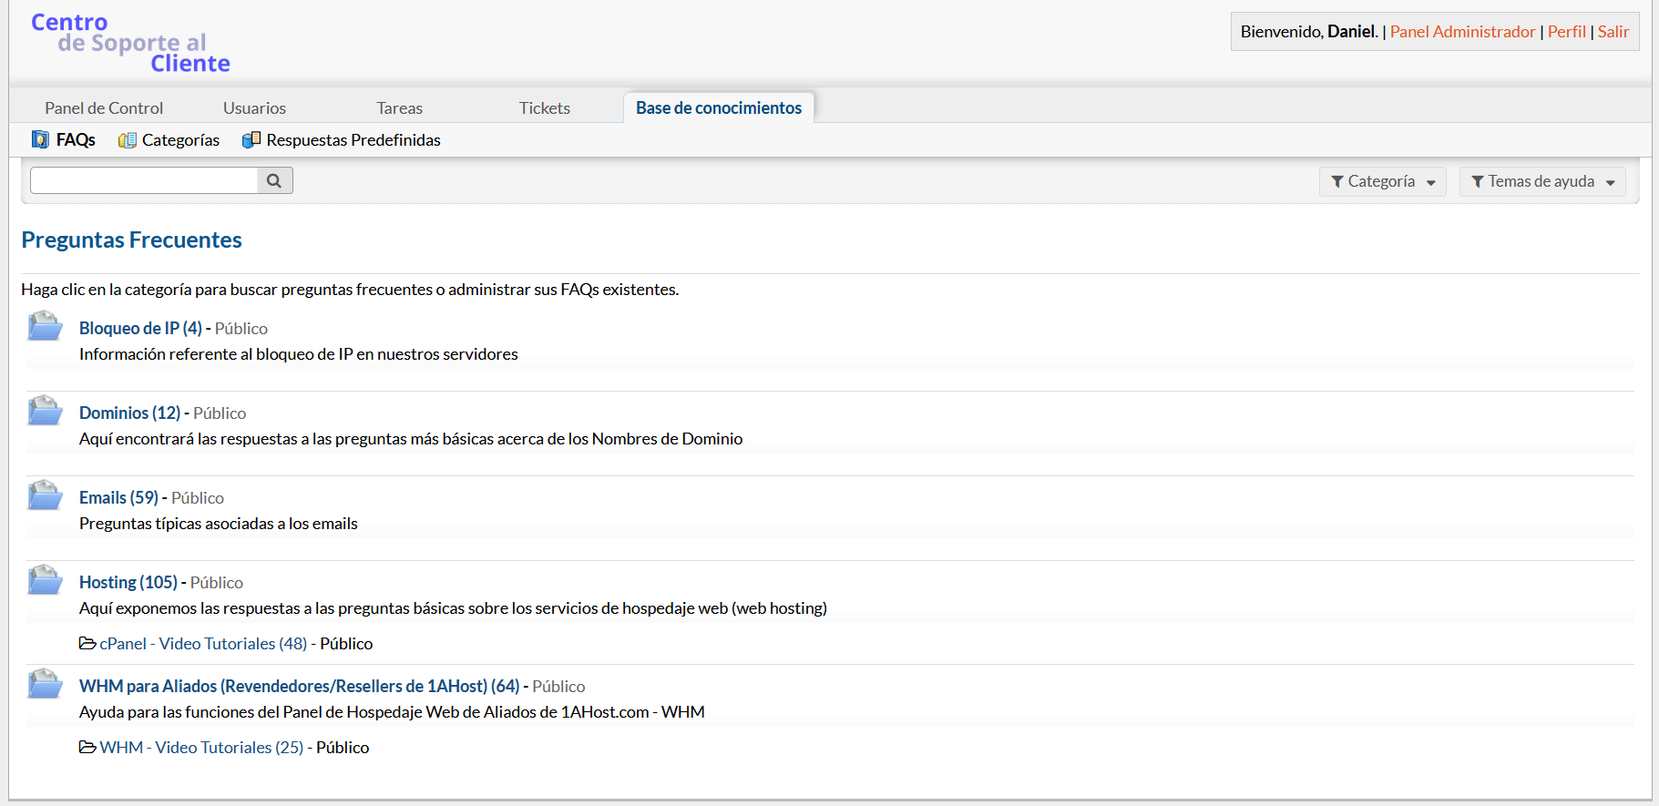Open the Usuarios tab
The height and width of the screenshot is (806, 1659).
click(x=254, y=107)
